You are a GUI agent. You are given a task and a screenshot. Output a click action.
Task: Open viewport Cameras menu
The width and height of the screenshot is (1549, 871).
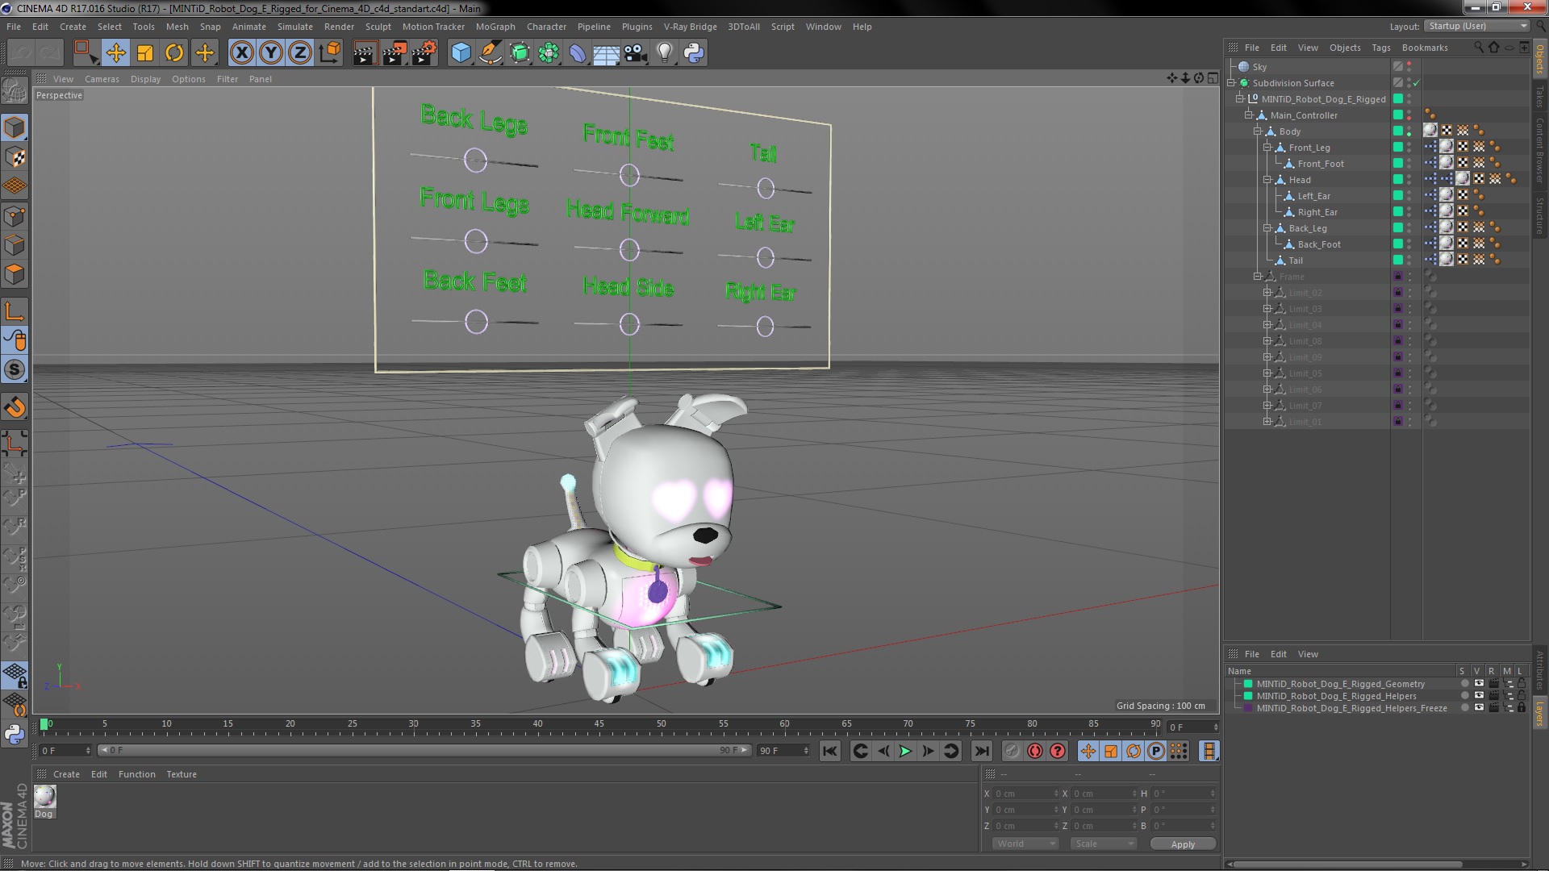102,79
